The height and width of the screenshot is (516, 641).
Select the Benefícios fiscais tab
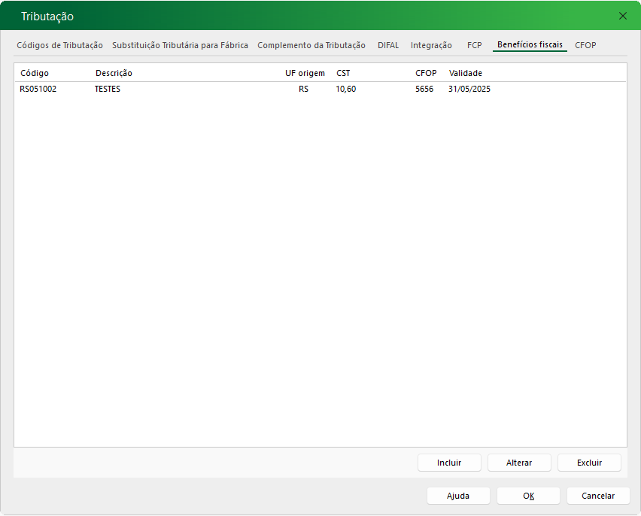point(530,44)
